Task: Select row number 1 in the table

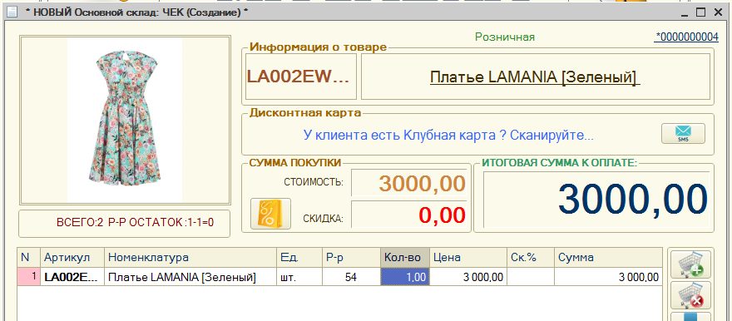Action: [28, 277]
